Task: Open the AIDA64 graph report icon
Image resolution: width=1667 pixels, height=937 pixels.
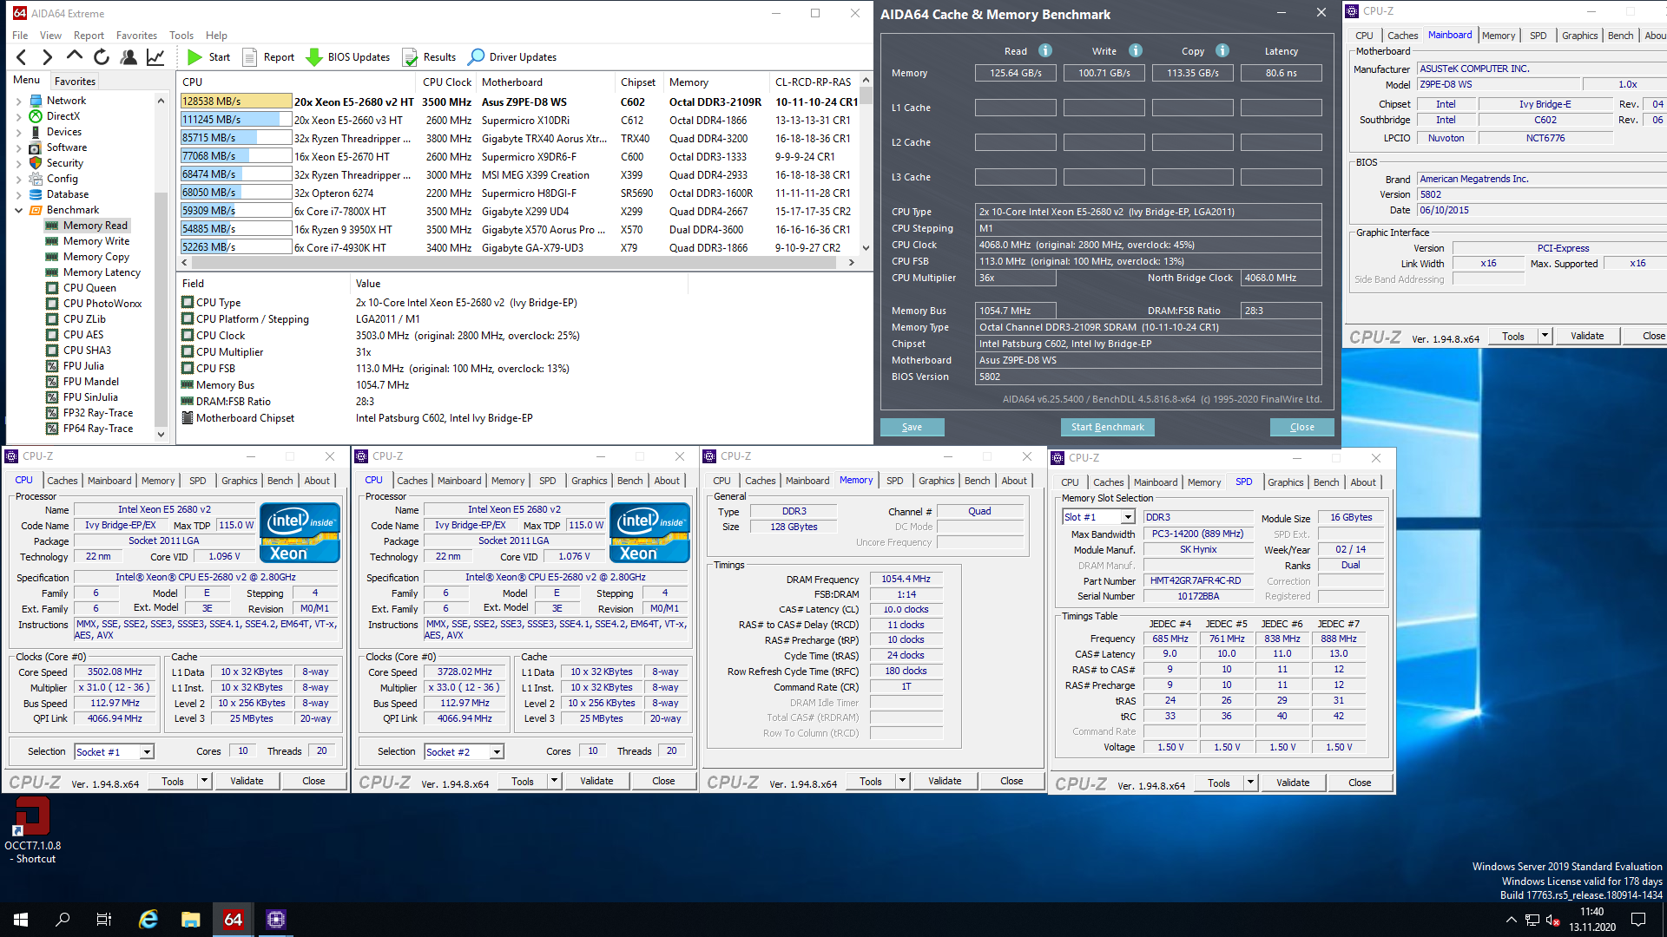Action: [x=155, y=57]
